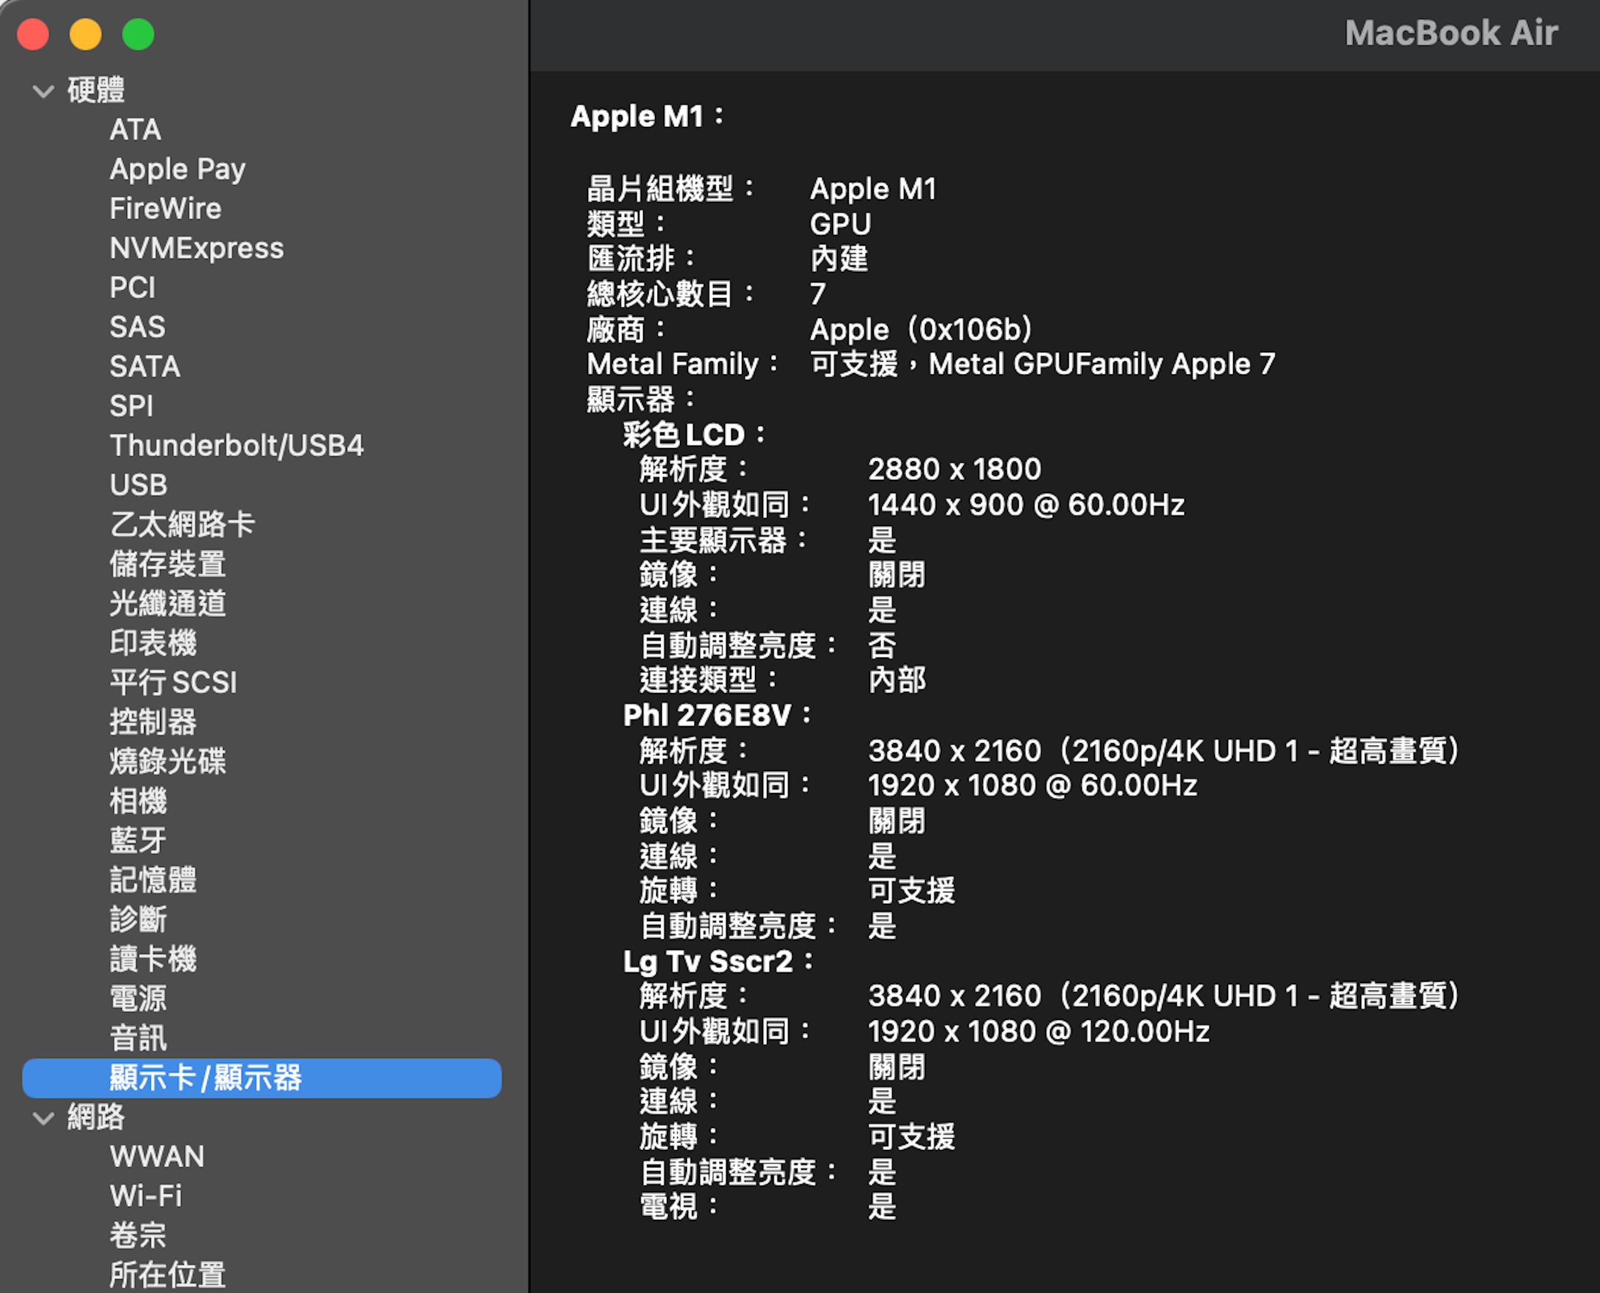The image size is (1600, 1293).
Task: Select ATA in the sidebar
Action: click(x=135, y=131)
